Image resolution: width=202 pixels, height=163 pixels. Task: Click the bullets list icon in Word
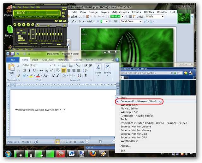[64, 65]
